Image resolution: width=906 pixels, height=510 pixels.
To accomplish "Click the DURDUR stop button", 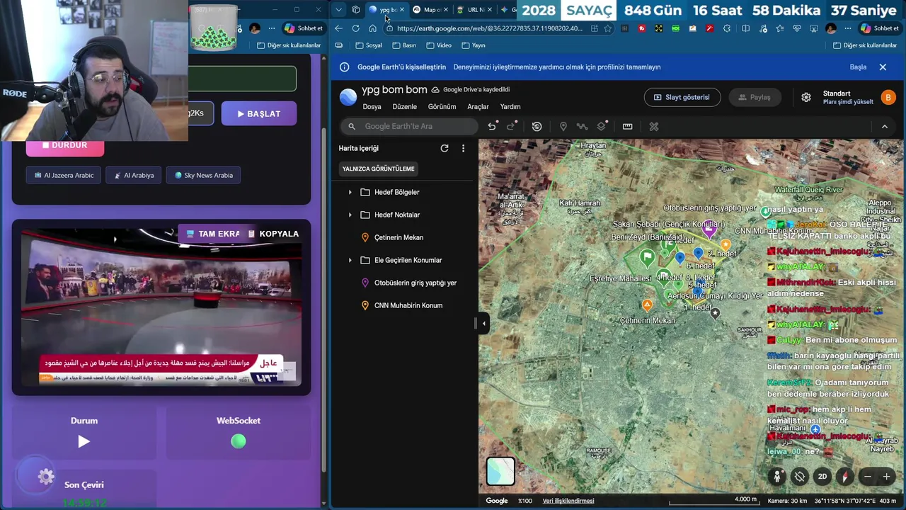I will (x=65, y=145).
